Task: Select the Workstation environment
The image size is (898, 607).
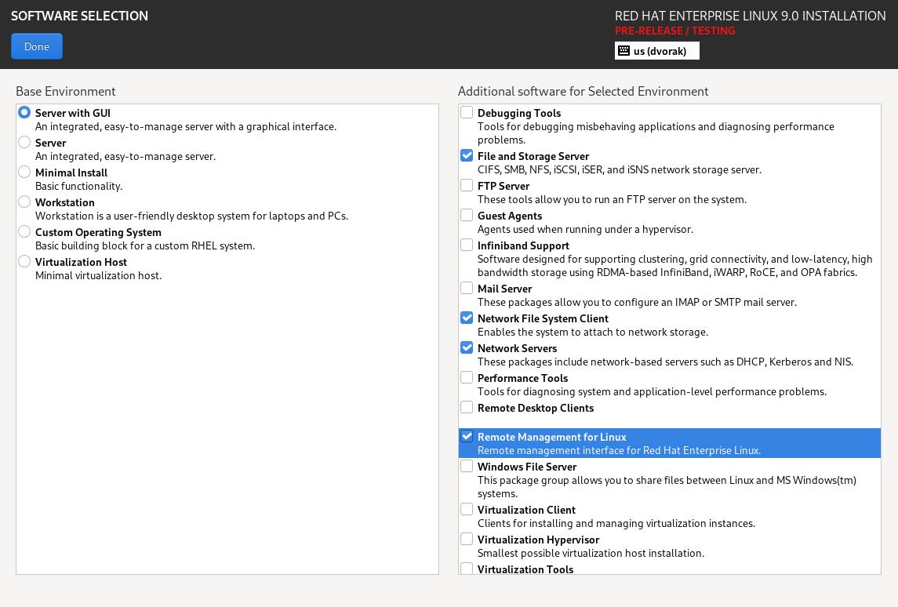Action: [24, 202]
